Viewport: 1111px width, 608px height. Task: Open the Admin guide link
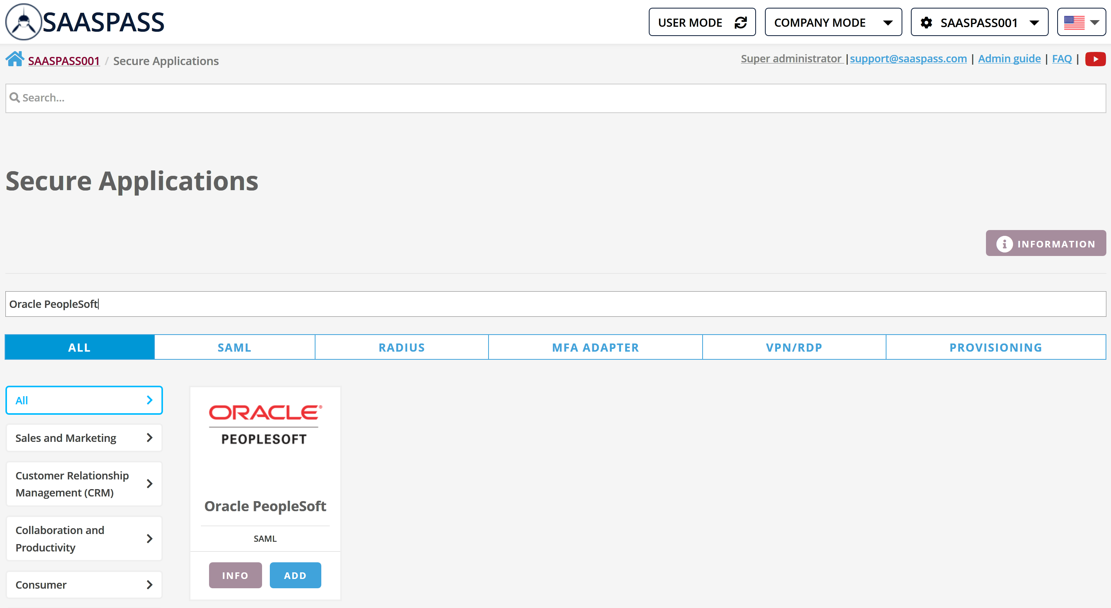point(1009,59)
